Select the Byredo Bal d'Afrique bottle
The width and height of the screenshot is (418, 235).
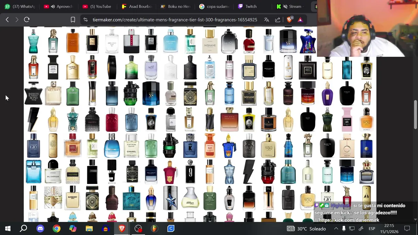pyautogui.click(x=53, y=172)
